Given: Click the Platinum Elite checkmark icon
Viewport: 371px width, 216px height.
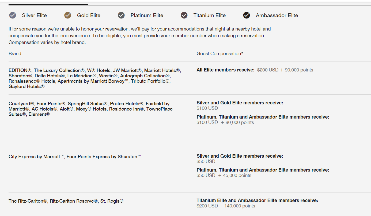Looking at the screenshot, I should tap(121, 15).
